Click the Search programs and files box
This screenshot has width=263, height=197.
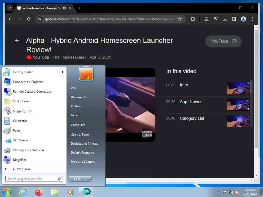[34, 179]
